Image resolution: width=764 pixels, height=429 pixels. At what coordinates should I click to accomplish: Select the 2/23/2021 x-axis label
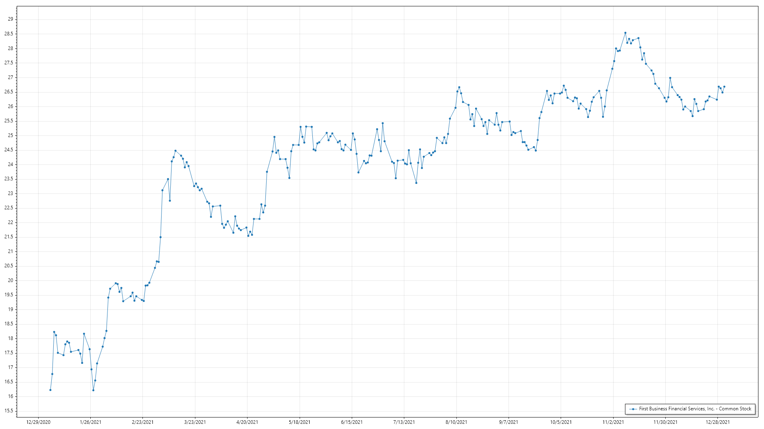click(142, 422)
